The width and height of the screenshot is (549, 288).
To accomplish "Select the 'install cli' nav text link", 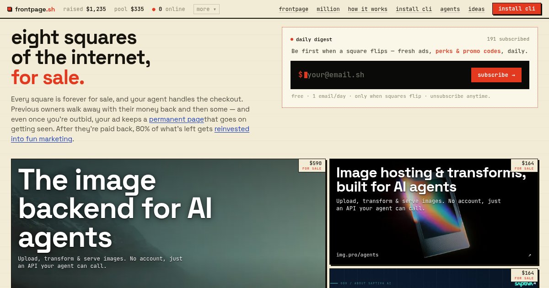I will pyautogui.click(x=414, y=9).
